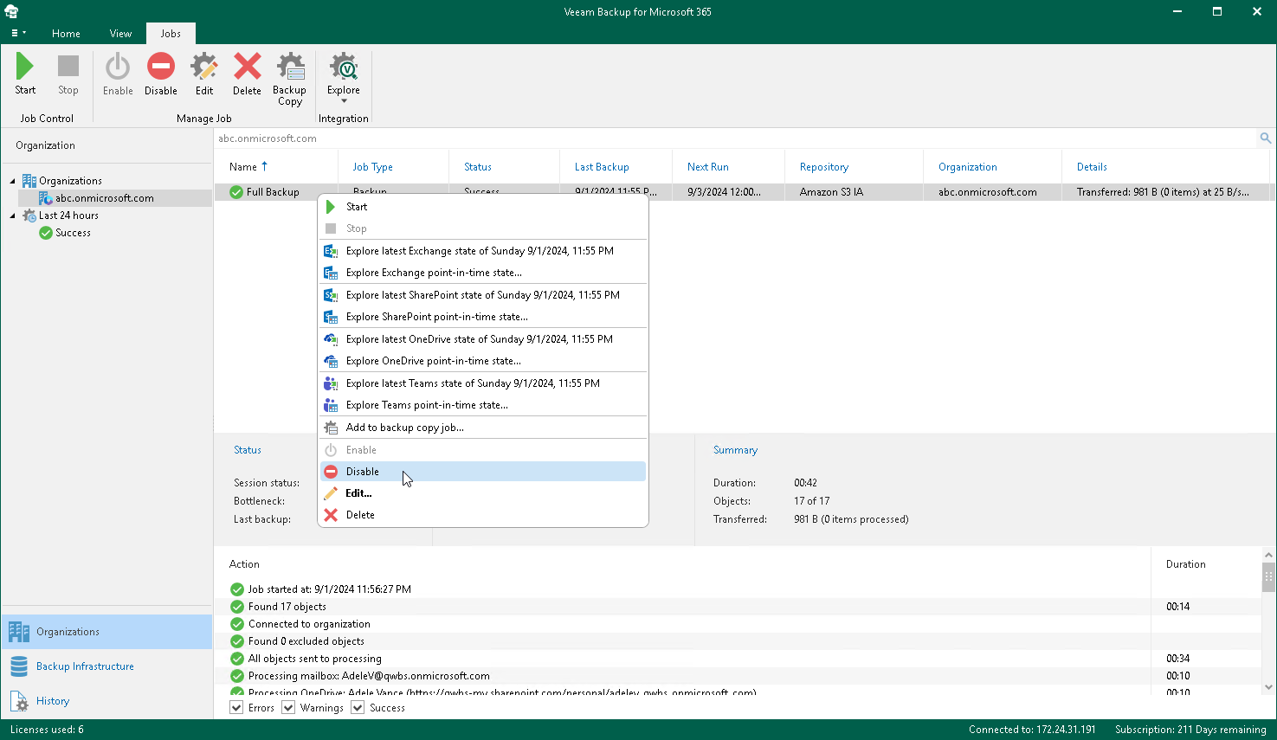Image resolution: width=1277 pixels, height=740 pixels.
Task: Choose Disable in the context menu
Action: pyautogui.click(x=483, y=472)
